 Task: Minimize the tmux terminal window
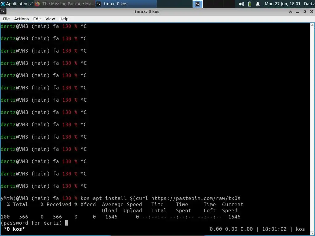click(297, 12)
